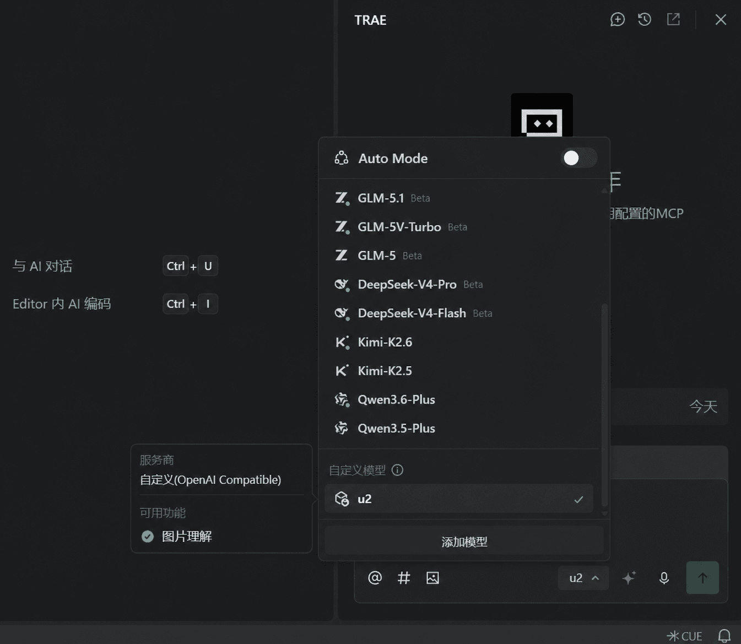741x644 pixels.
Task: Click the DeepSeek-V4-Pro whale logo icon
Action: point(342,284)
